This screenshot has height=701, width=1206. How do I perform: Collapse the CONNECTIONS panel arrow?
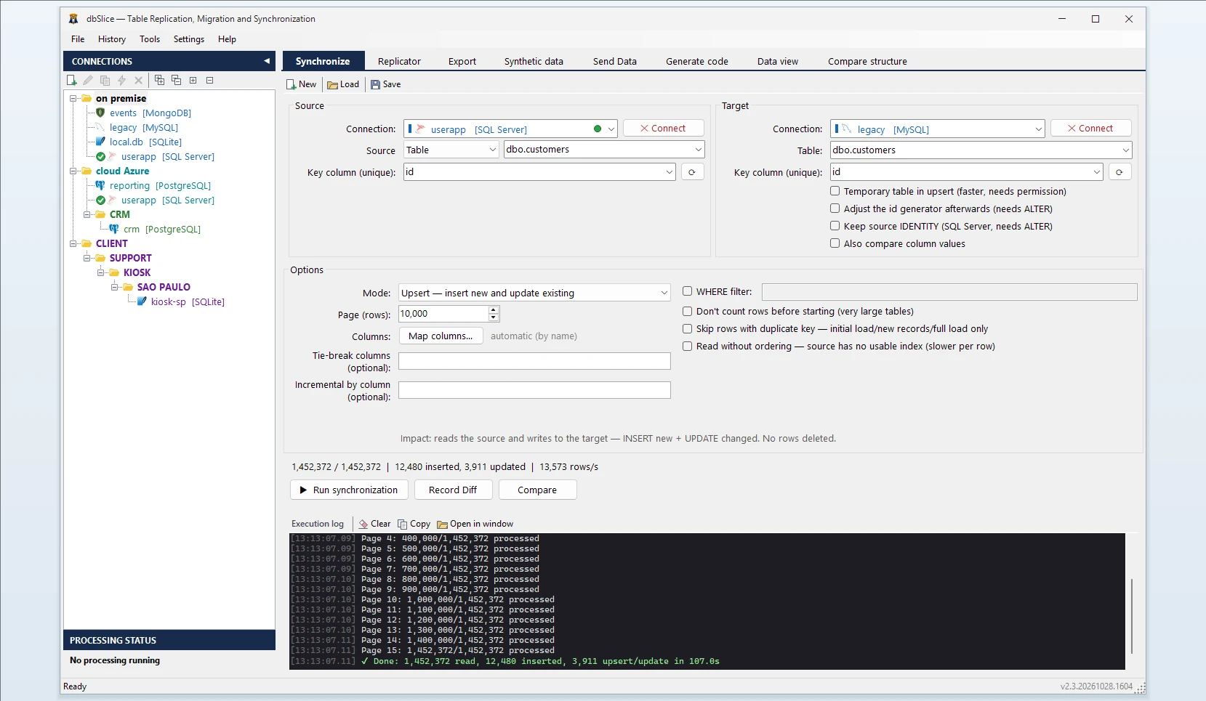coord(267,62)
